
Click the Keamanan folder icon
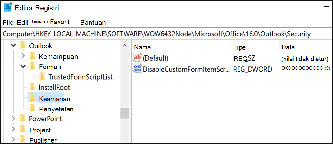point(32,98)
